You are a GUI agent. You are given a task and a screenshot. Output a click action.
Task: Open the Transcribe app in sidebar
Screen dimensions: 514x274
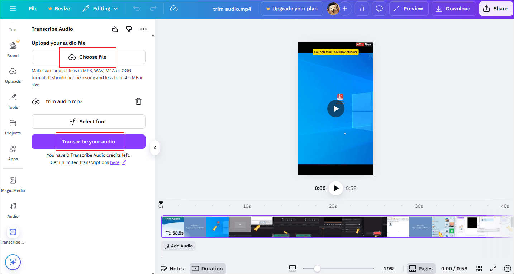coord(13,235)
